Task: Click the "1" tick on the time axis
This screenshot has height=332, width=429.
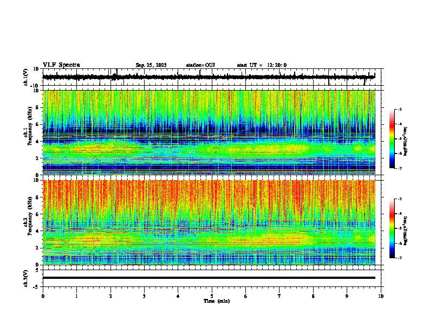Action: click(x=76, y=296)
